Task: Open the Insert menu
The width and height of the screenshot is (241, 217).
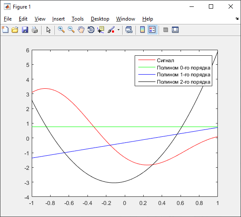Action: [58, 19]
